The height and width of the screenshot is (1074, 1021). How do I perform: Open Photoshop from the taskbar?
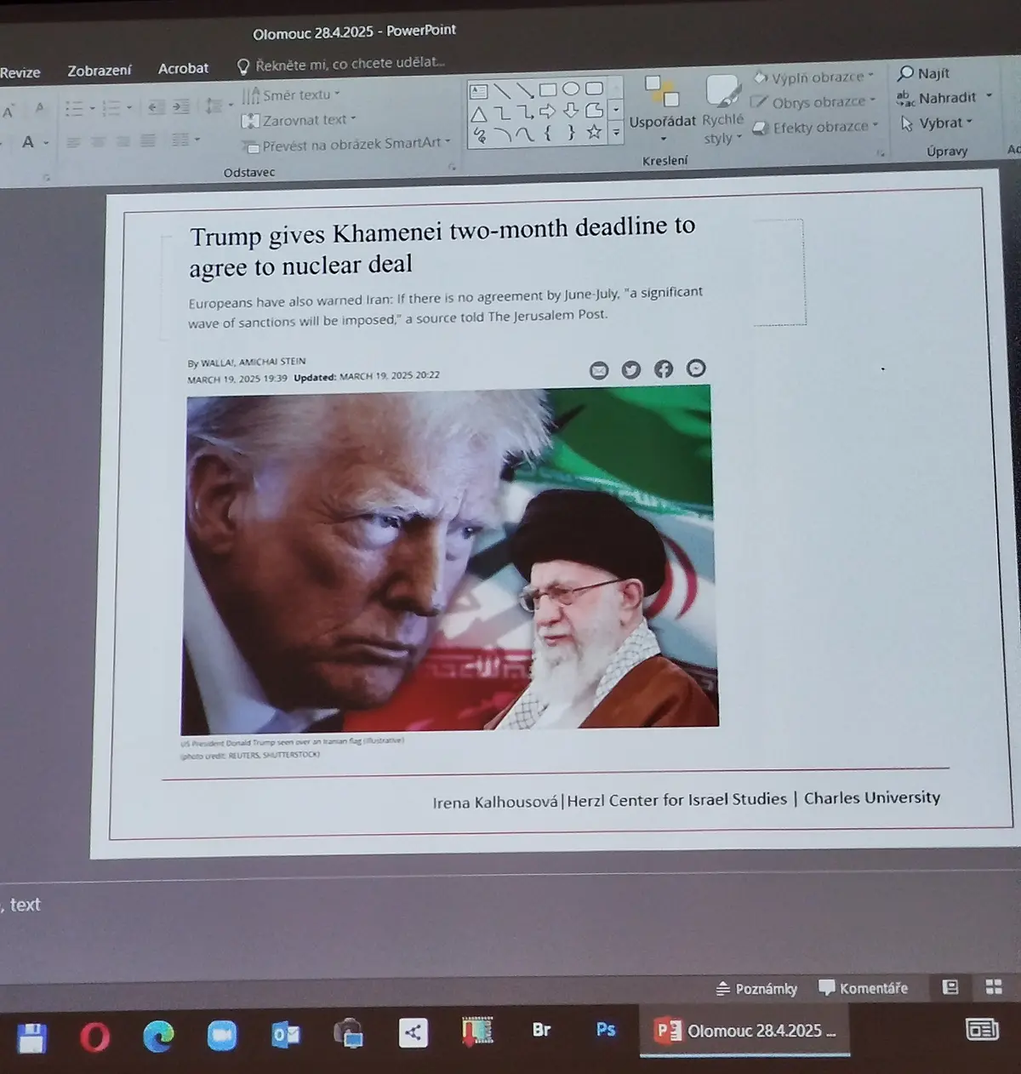click(606, 1030)
